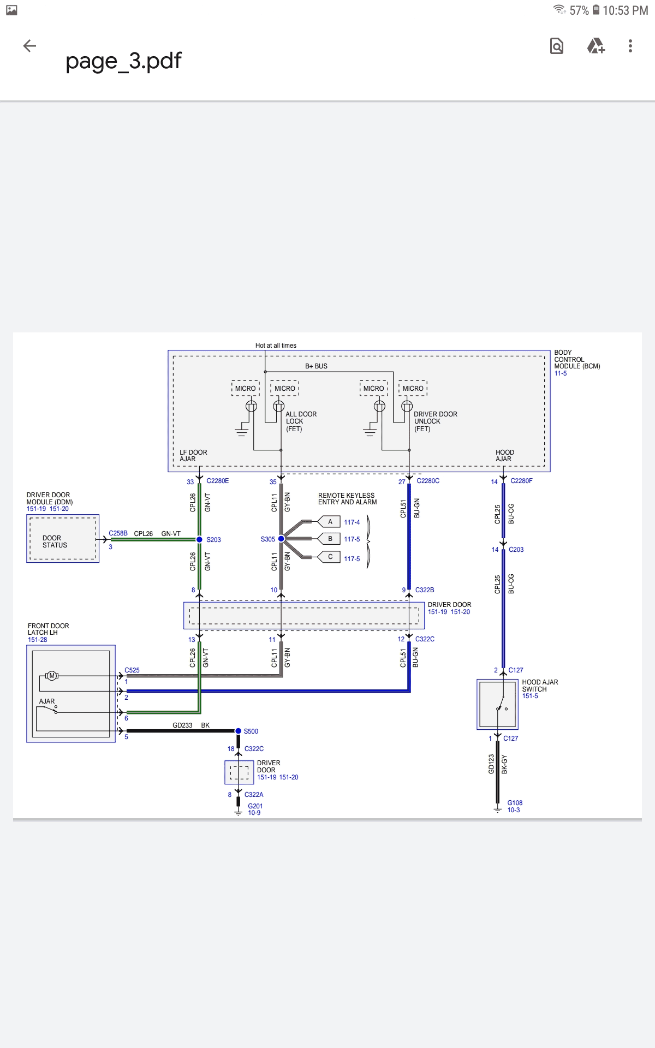Viewport: 655px width, 1048px height.
Task: Tap the G108 ground label
Action: pos(515,803)
